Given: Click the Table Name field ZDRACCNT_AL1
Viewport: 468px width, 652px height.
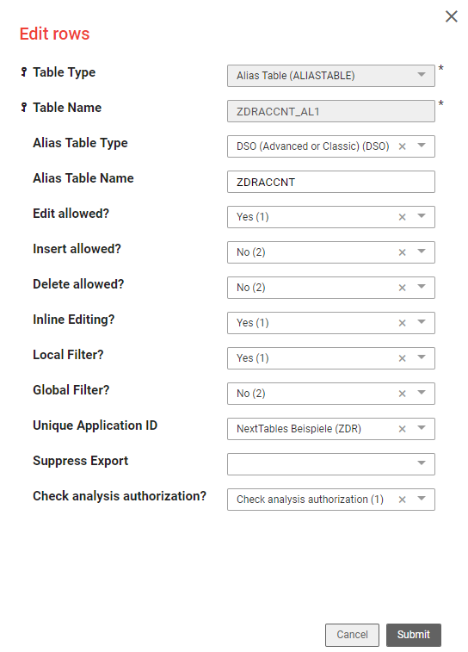Looking at the screenshot, I should (331, 111).
